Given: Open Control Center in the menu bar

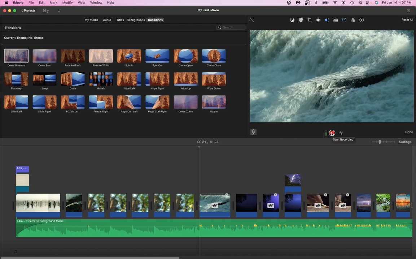Looking at the screenshot, I should point(368,3).
